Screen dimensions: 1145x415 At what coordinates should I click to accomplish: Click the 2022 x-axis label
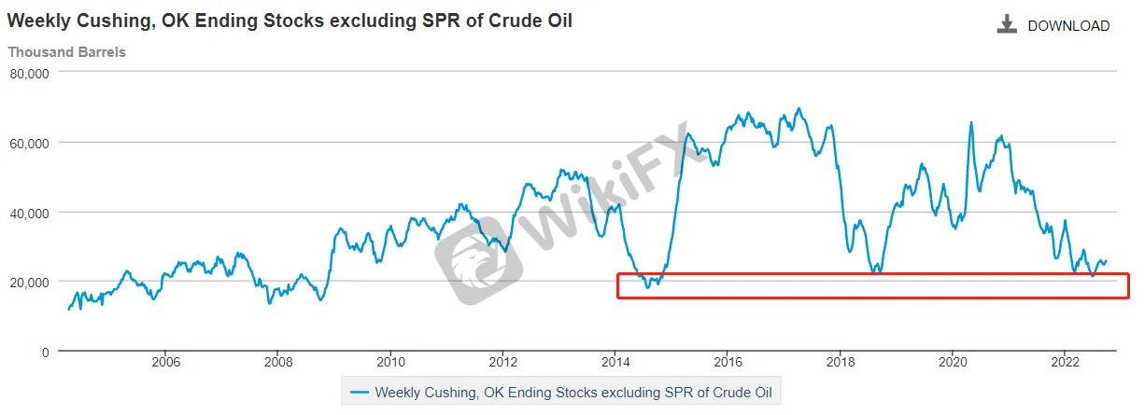click(x=1066, y=363)
